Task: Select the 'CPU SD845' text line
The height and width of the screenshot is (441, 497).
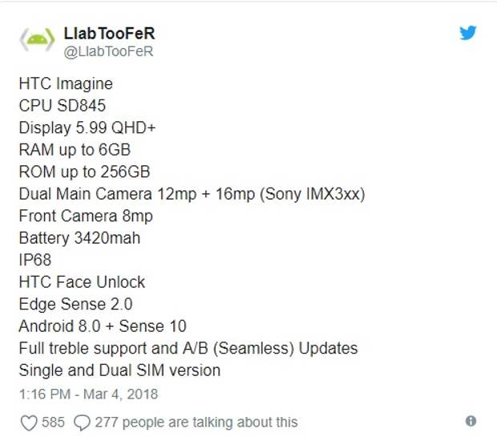Action: tap(63, 106)
